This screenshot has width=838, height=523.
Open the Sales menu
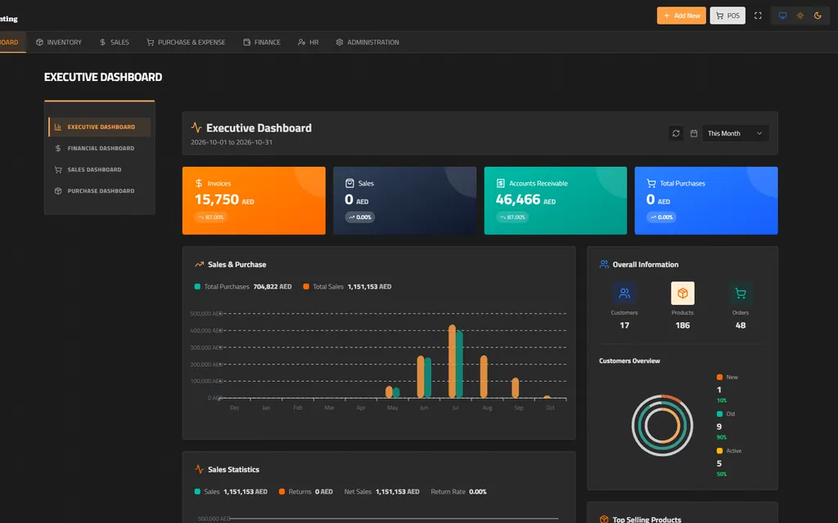click(115, 42)
